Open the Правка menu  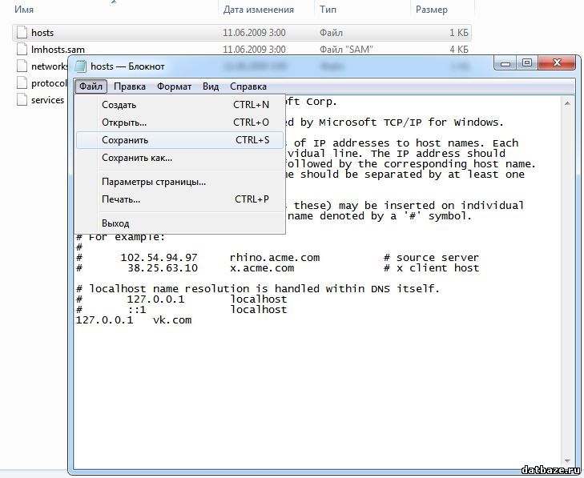point(129,86)
